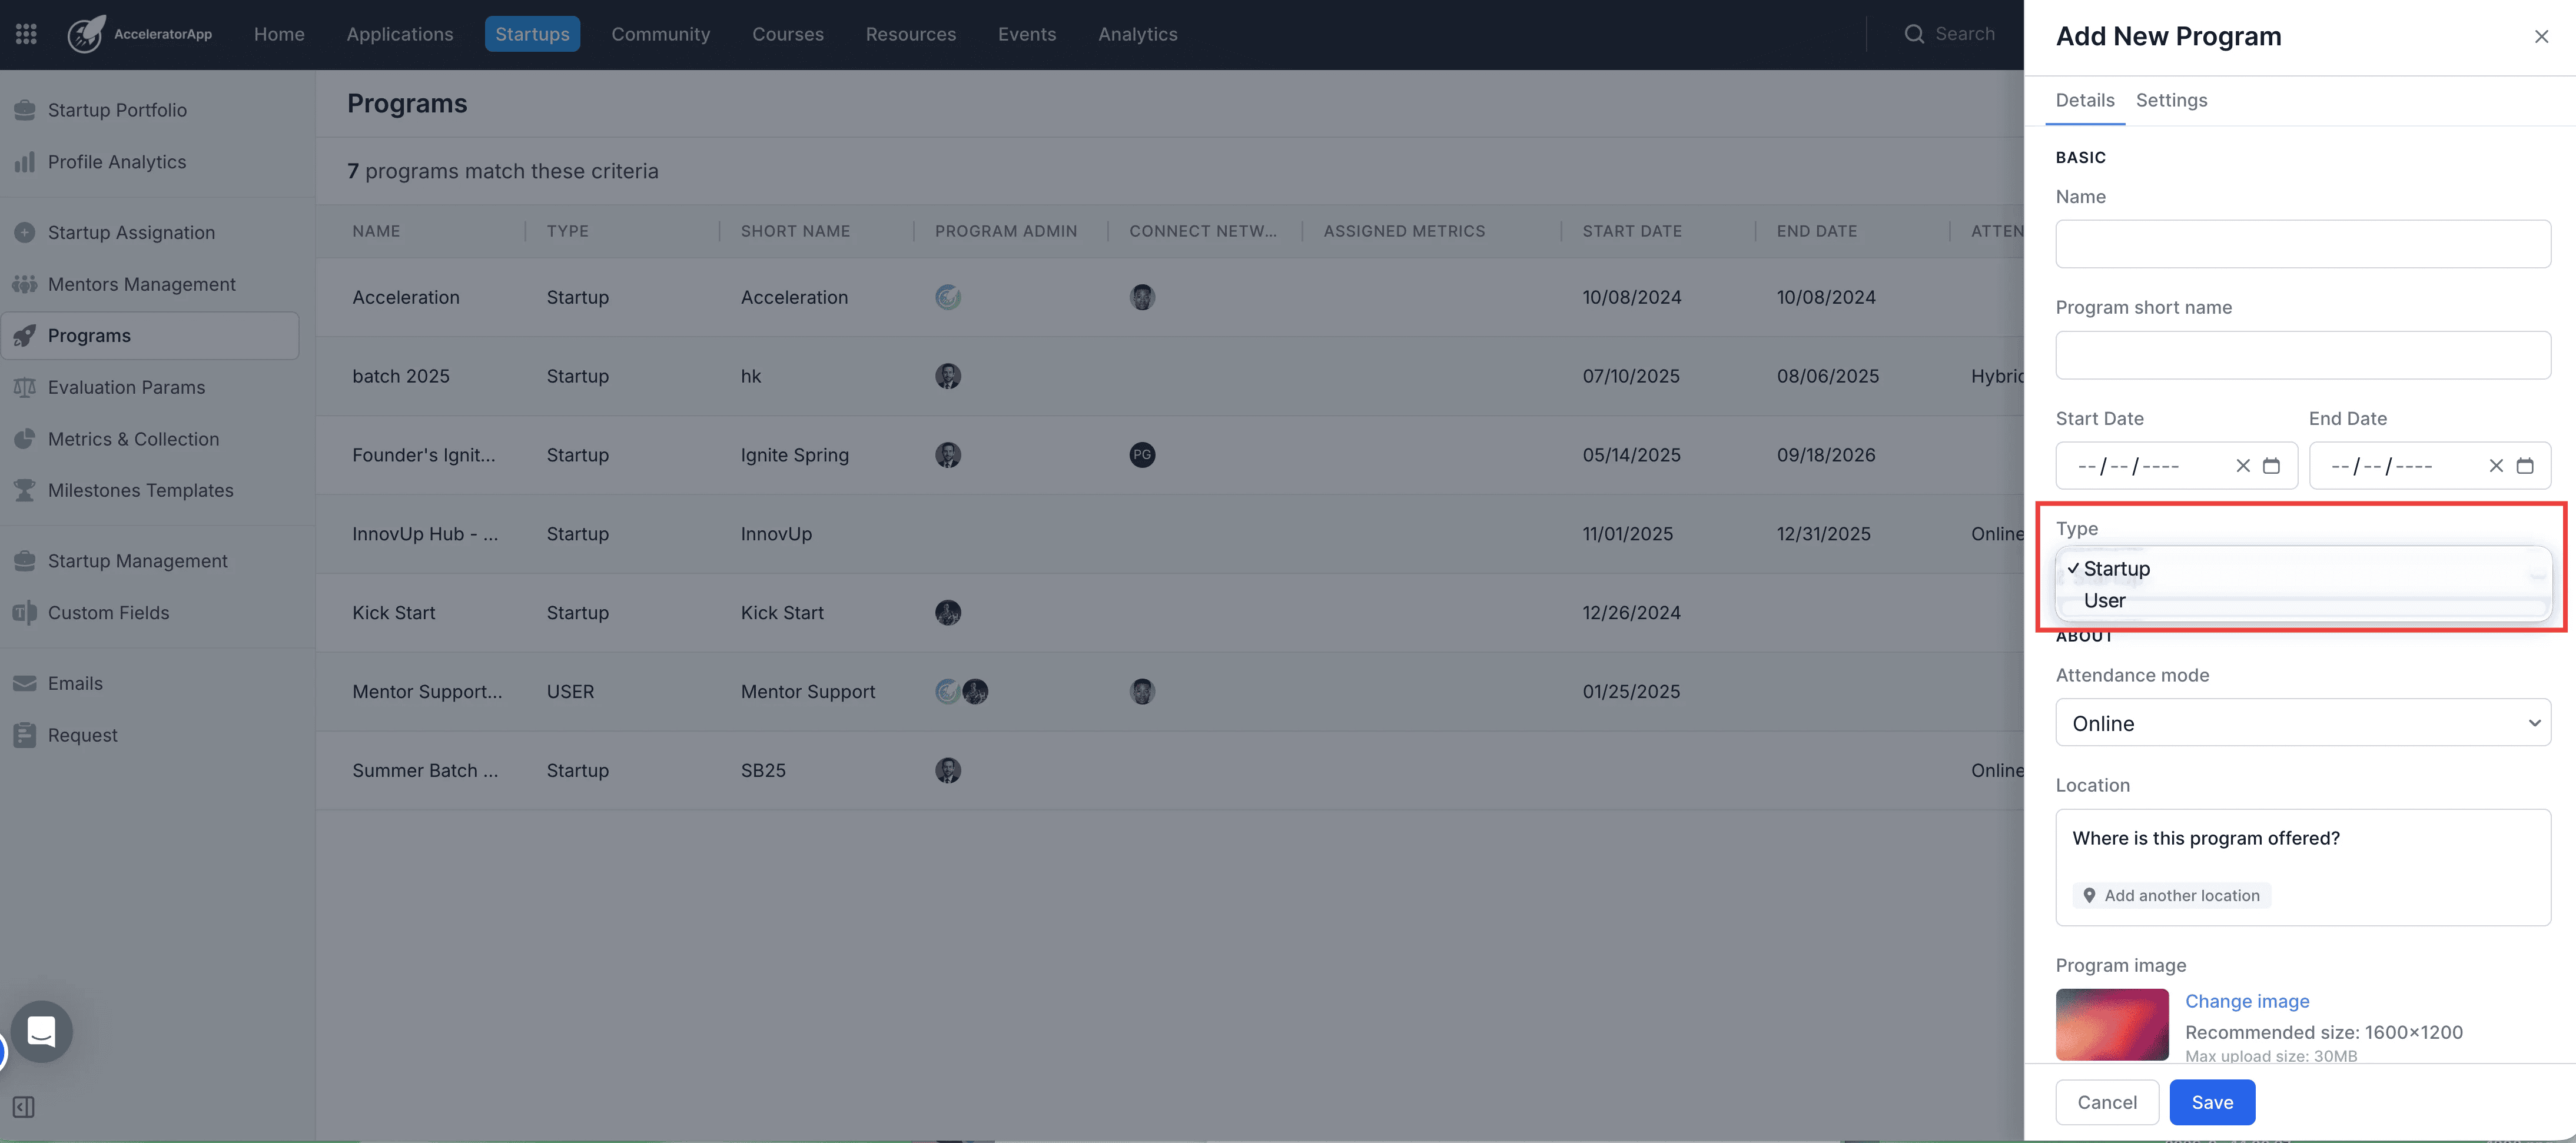Open Events in top navigation

[1027, 34]
